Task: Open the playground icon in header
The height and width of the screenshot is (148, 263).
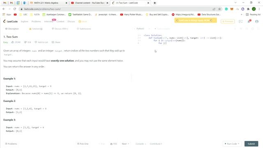Action: click(x=240, y=21)
